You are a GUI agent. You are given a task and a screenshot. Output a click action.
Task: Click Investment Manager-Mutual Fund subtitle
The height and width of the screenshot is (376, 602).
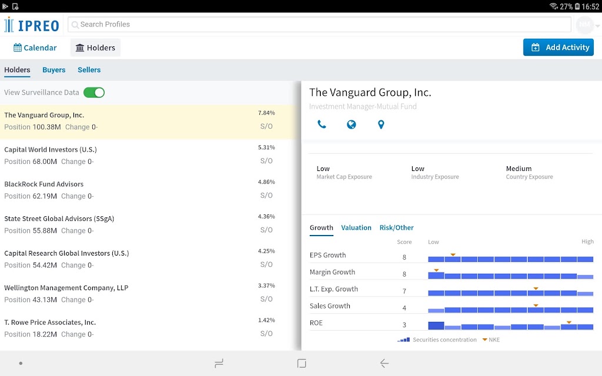(x=363, y=107)
